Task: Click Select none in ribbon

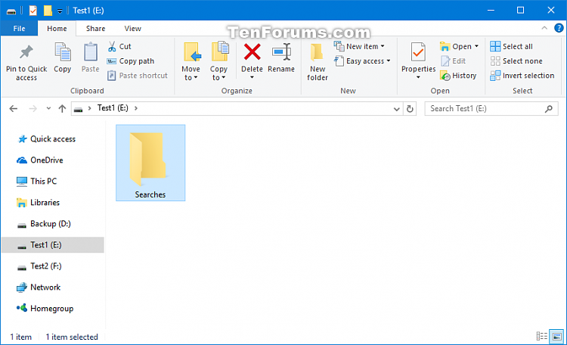Action: pos(516,61)
